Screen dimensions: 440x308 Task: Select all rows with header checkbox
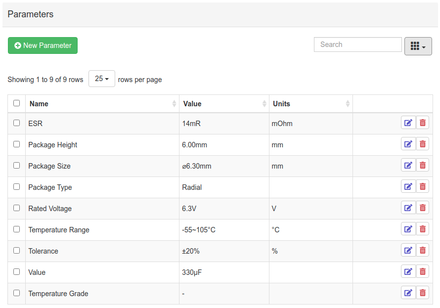click(x=17, y=103)
